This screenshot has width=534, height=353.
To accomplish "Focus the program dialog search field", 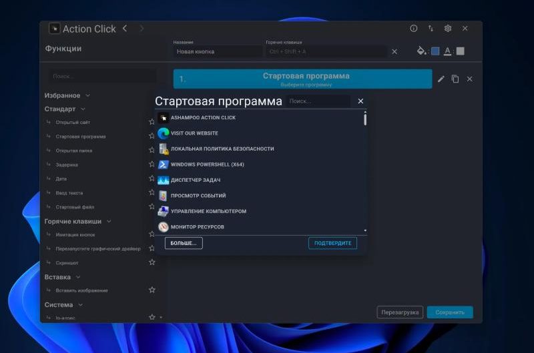I will coord(319,101).
